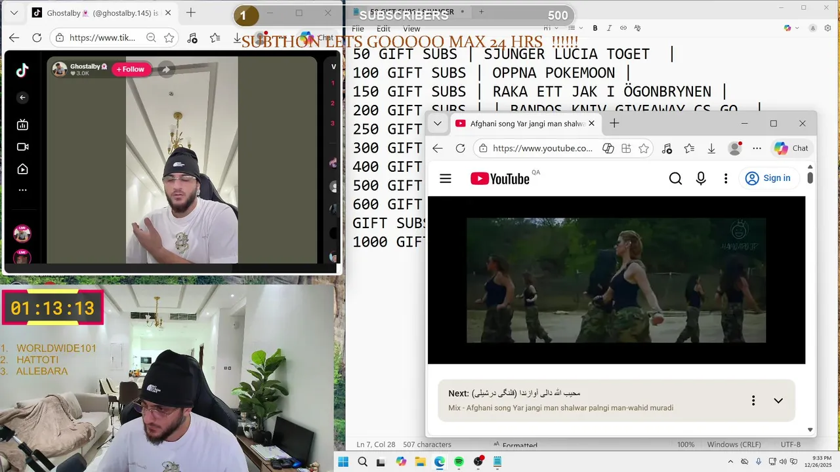Open the Notepad zoom level 100%
The width and height of the screenshot is (840, 472).
point(686,444)
